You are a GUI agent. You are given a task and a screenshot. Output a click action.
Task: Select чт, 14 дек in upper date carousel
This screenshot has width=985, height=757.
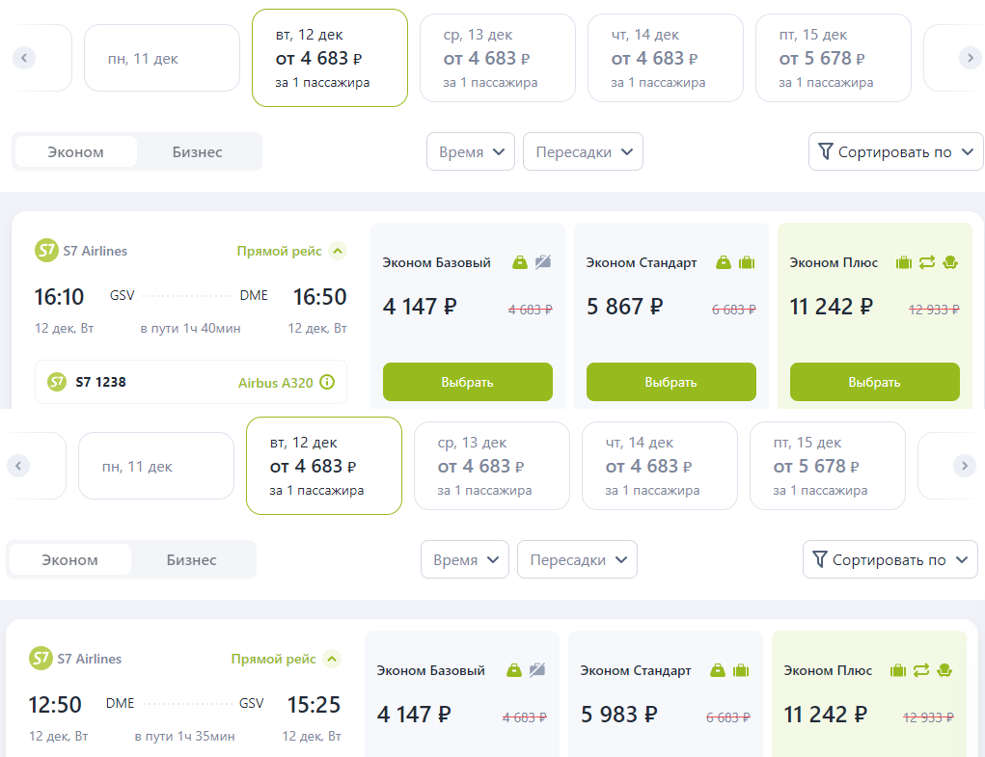pyautogui.click(x=666, y=58)
